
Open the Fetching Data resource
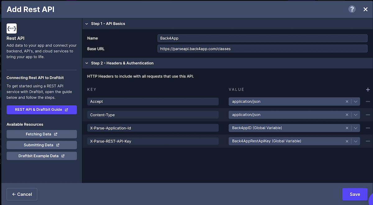tap(42, 134)
